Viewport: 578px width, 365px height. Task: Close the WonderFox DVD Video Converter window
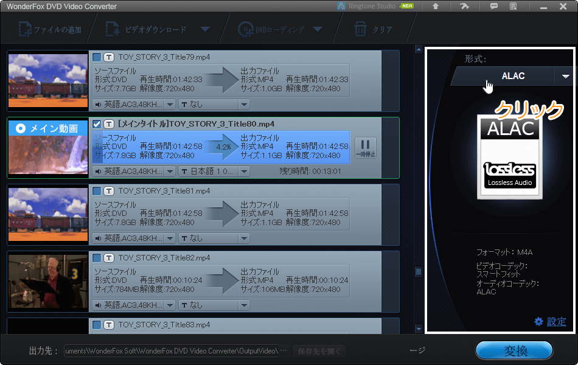click(563, 6)
